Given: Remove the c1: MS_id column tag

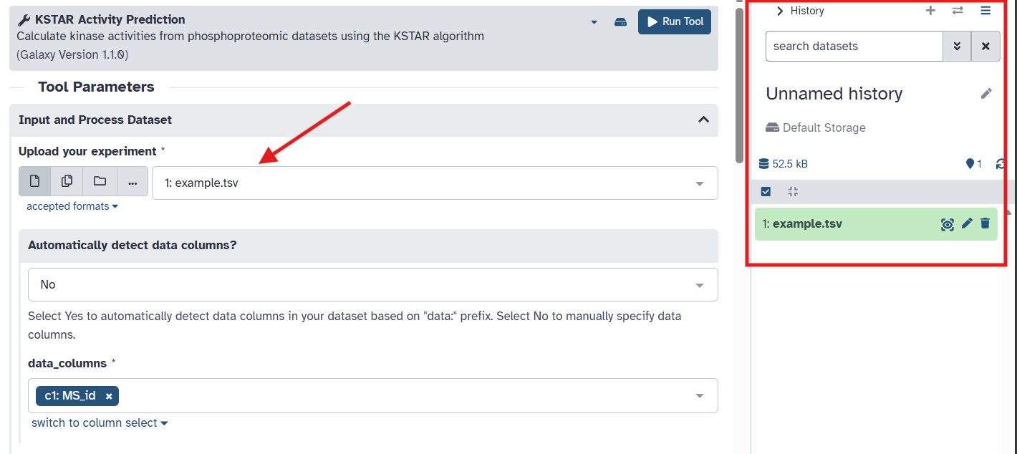Looking at the screenshot, I should (109, 396).
